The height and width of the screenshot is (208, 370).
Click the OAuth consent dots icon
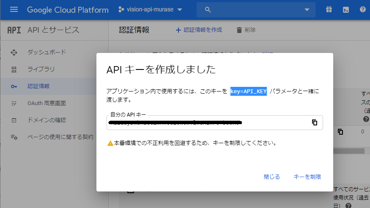(x=14, y=103)
